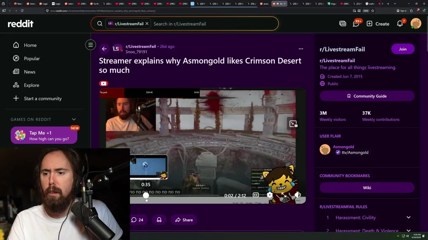Viewport: 428px width, 240px height.
Task: Click the search magnifier icon
Action: (x=100, y=24)
